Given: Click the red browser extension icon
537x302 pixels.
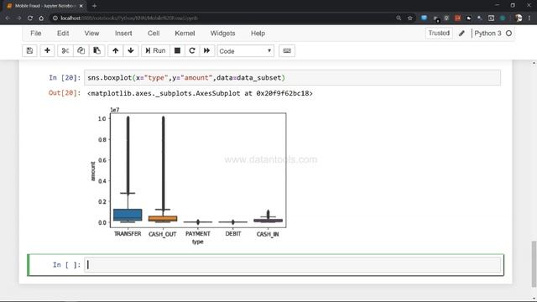Looking at the screenshot, I should (x=457, y=18).
